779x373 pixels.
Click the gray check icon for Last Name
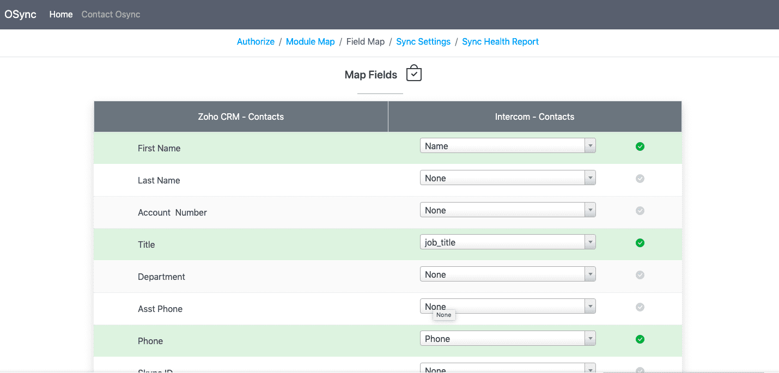pos(640,179)
